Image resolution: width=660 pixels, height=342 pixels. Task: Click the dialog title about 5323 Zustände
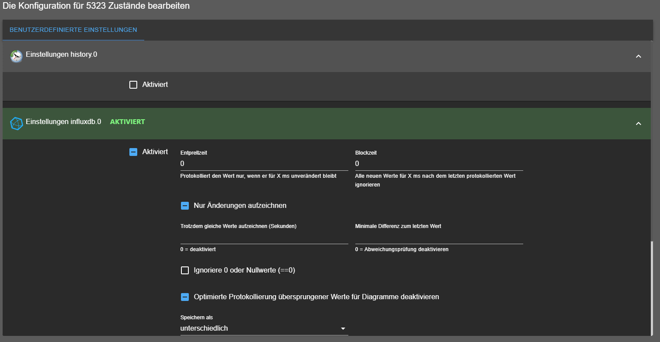tap(96, 7)
